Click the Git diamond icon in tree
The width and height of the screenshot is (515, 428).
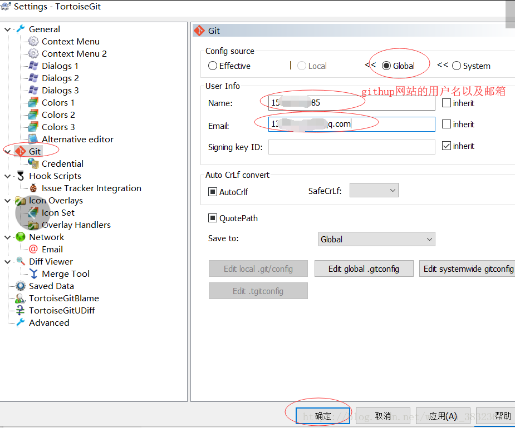(x=21, y=151)
